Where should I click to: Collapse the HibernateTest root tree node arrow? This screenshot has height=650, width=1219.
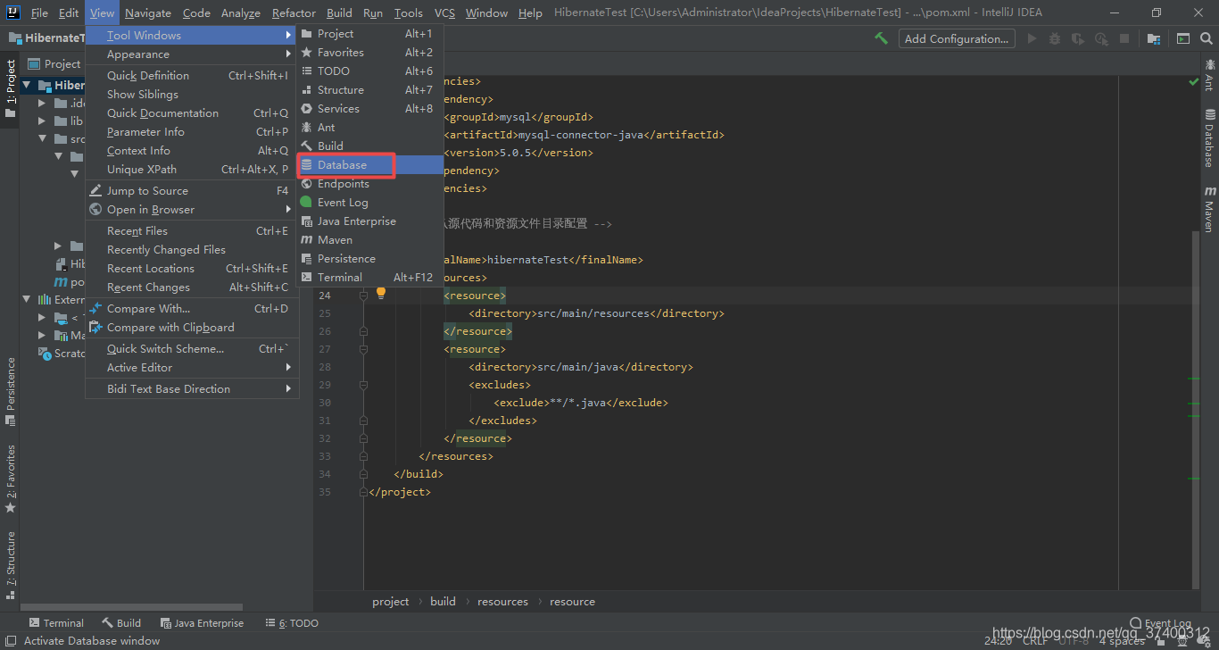point(27,86)
